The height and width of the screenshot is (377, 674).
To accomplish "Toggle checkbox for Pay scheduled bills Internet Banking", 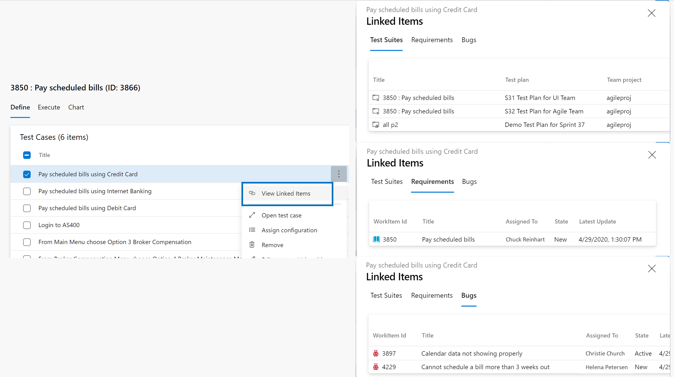I will point(26,191).
